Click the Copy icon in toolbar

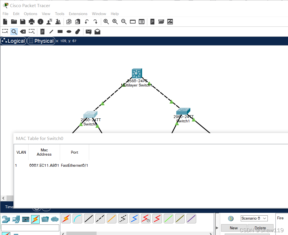[69, 22]
